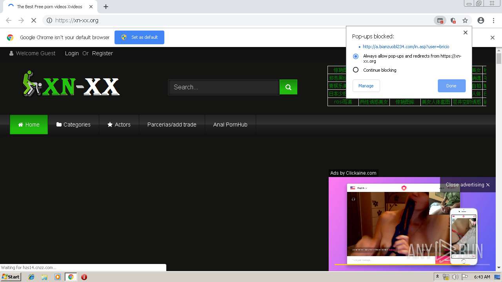Select Always allow pop-ups radio option

(356, 56)
